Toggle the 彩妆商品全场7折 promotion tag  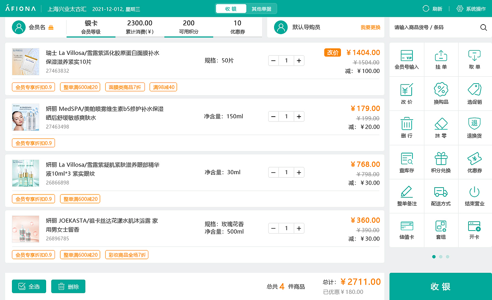point(126,254)
